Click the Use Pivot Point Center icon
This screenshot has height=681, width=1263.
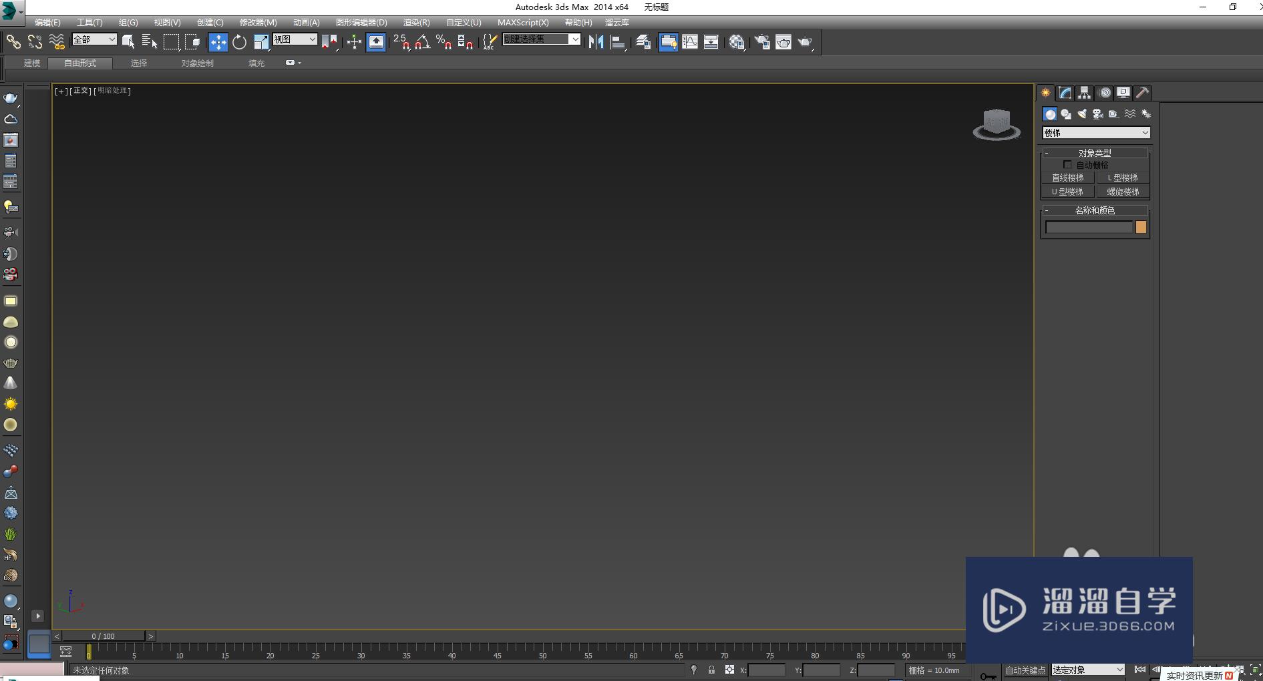coord(329,42)
